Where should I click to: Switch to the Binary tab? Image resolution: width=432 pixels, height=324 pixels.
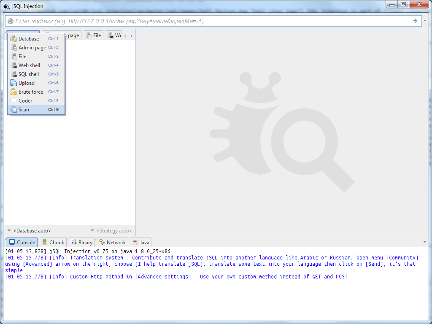(x=81, y=242)
